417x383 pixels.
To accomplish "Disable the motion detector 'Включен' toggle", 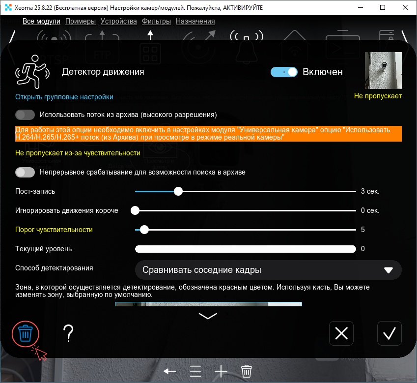I will click(284, 72).
